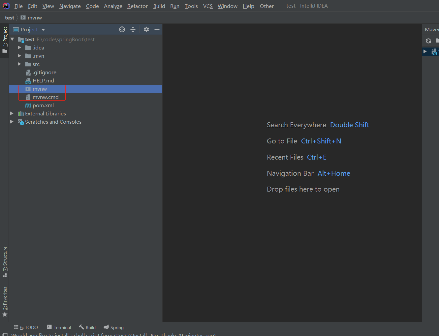Open the Refactor menu
Viewport: 439px width, 336px height.
tap(138, 6)
